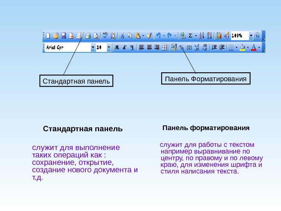Decrease decimal places
This screenshot has width=281, height=211.
[205, 48]
